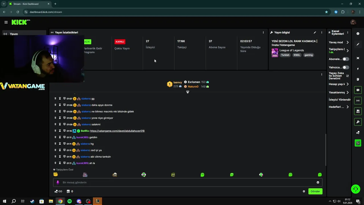Viewport: 364px width, 205px height.
Task: Focus the 'Bir mesaj gönderin' input
Action: pyautogui.click(x=188, y=183)
